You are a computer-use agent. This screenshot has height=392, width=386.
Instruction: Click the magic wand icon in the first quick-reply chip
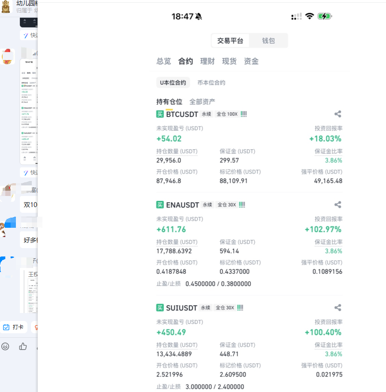[26, 35]
